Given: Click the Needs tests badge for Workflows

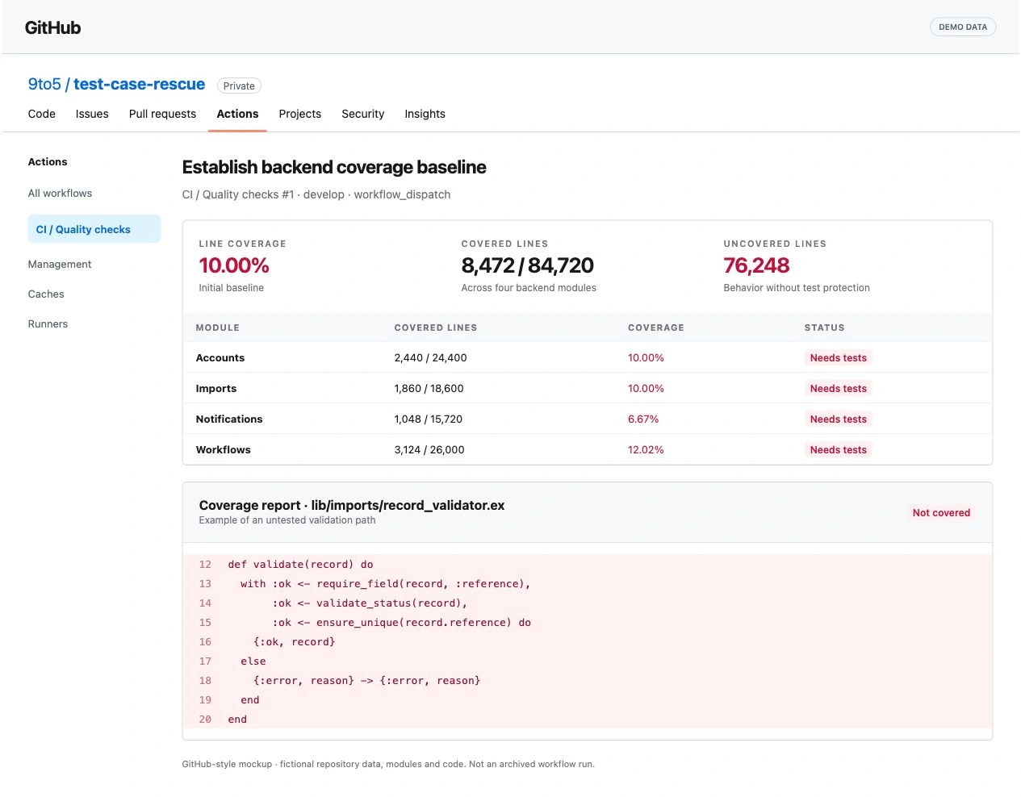Looking at the screenshot, I should coord(839,449).
